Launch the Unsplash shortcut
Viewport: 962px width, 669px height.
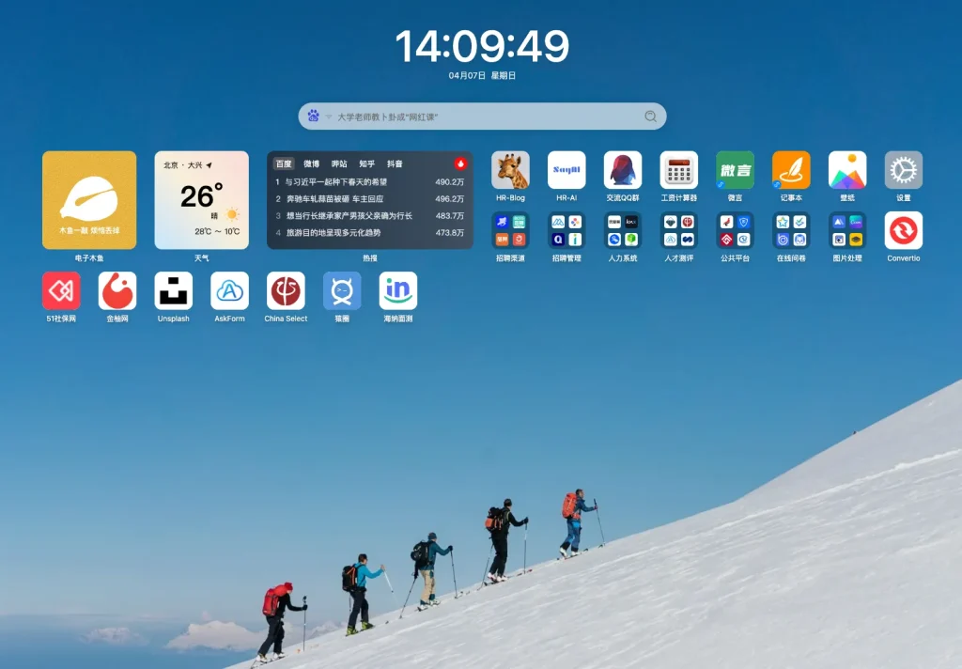[174, 291]
